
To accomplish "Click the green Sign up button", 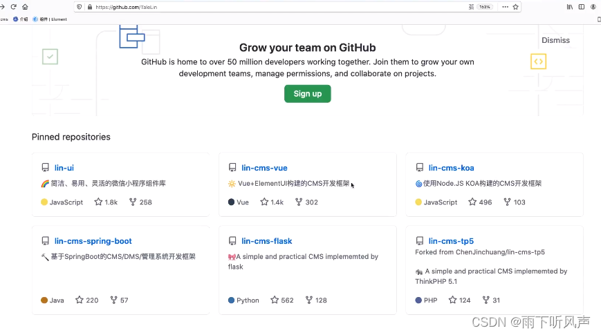I will pyautogui.click(x=307, y=94).
